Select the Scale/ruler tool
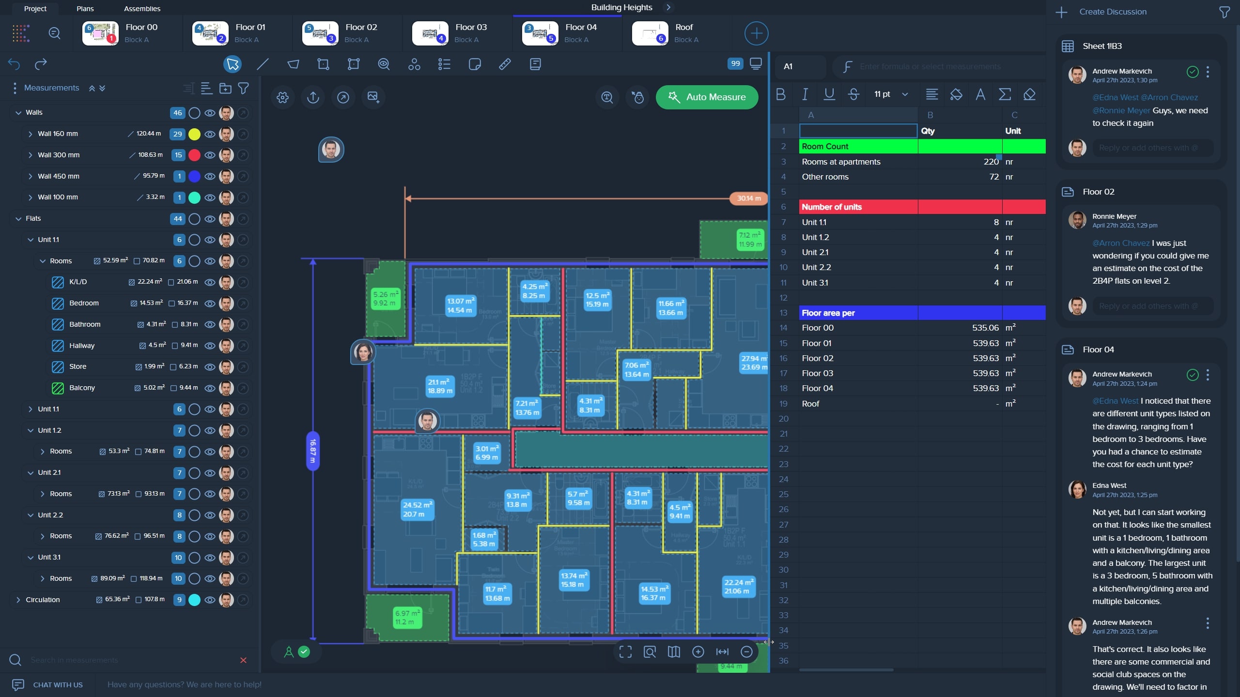This screenshot has height=697, width=1240. (505, 64)
